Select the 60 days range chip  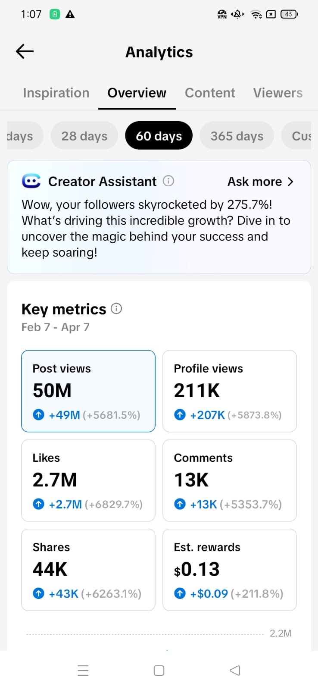[x=159, y=136]
